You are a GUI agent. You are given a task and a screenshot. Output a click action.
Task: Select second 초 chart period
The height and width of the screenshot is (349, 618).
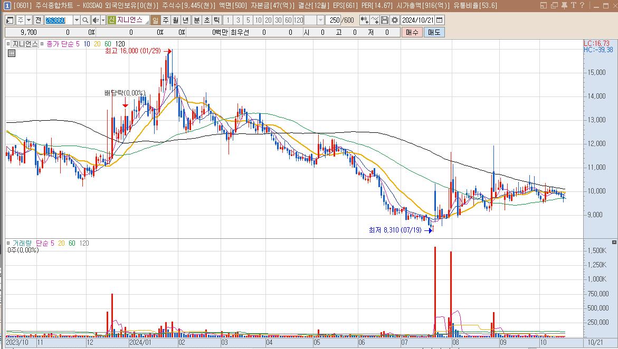click(x=206, y=20)
